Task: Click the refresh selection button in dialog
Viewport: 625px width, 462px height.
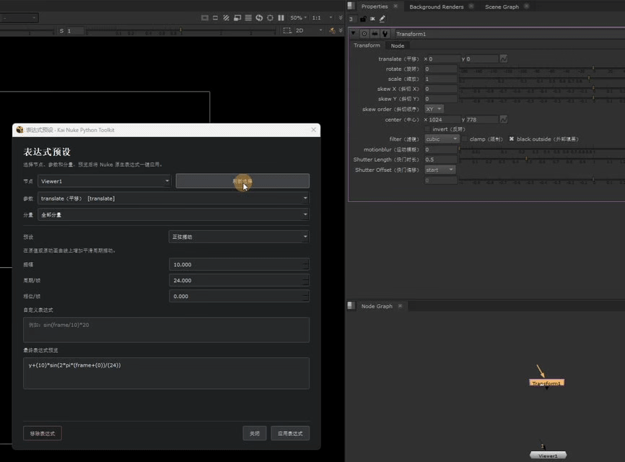Action: pyautogui.click(x=242, y=181)
